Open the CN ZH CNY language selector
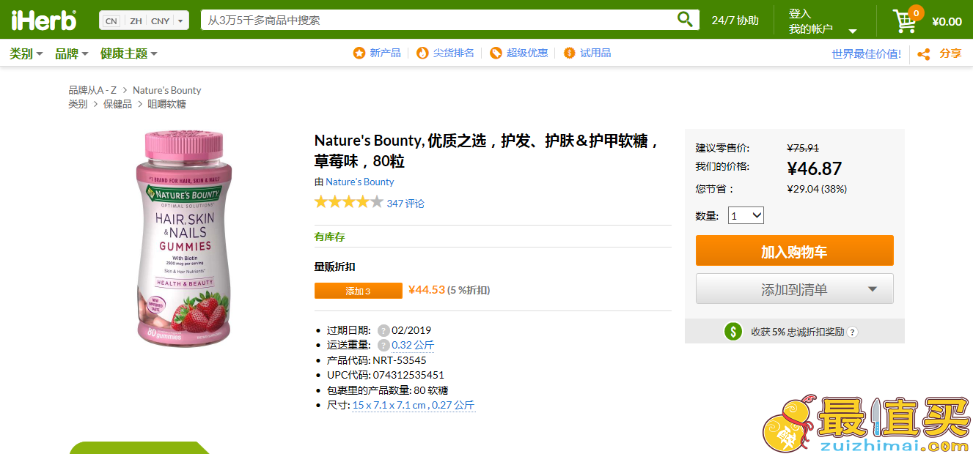Image resolution: width=973 pixels, height=454 pixels. tap(144, 21)
